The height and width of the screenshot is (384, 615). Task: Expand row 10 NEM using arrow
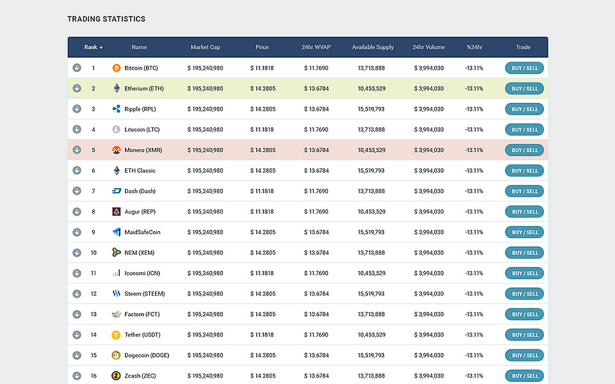pos(77,252)
